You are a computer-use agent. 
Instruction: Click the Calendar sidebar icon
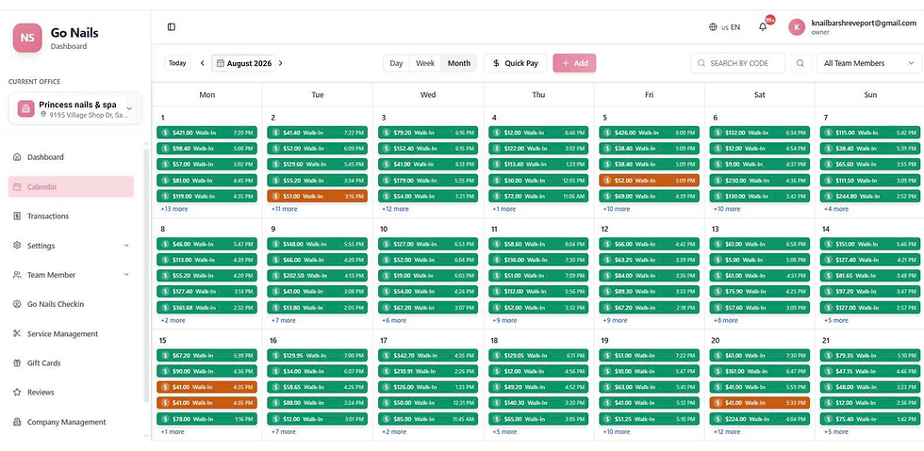(17, 186)
